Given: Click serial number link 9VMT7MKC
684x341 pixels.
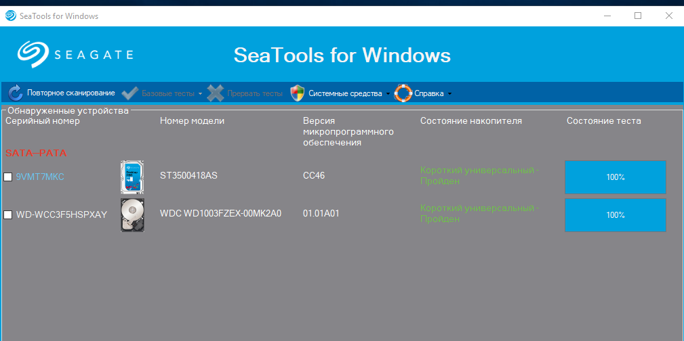Looking at the screenshot, I should 40,177.
